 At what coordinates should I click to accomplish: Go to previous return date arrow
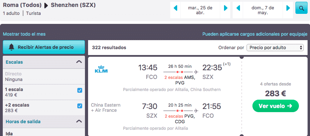238,8
